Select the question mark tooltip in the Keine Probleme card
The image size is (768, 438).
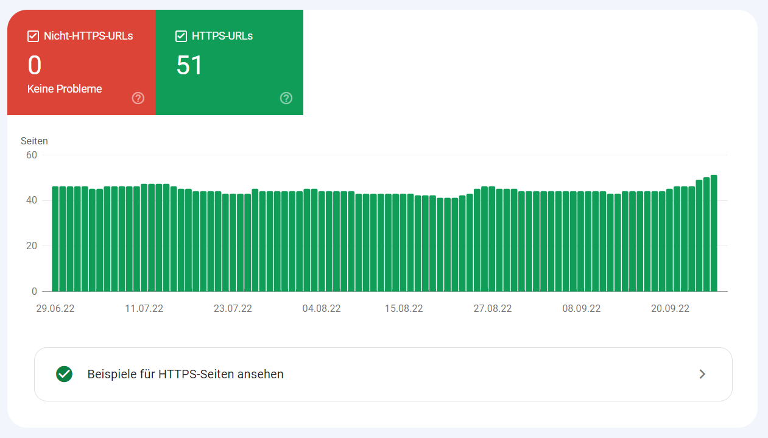click(138, 98)
